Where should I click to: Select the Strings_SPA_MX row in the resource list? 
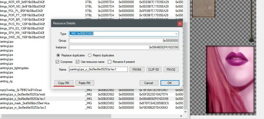[25, 33]
